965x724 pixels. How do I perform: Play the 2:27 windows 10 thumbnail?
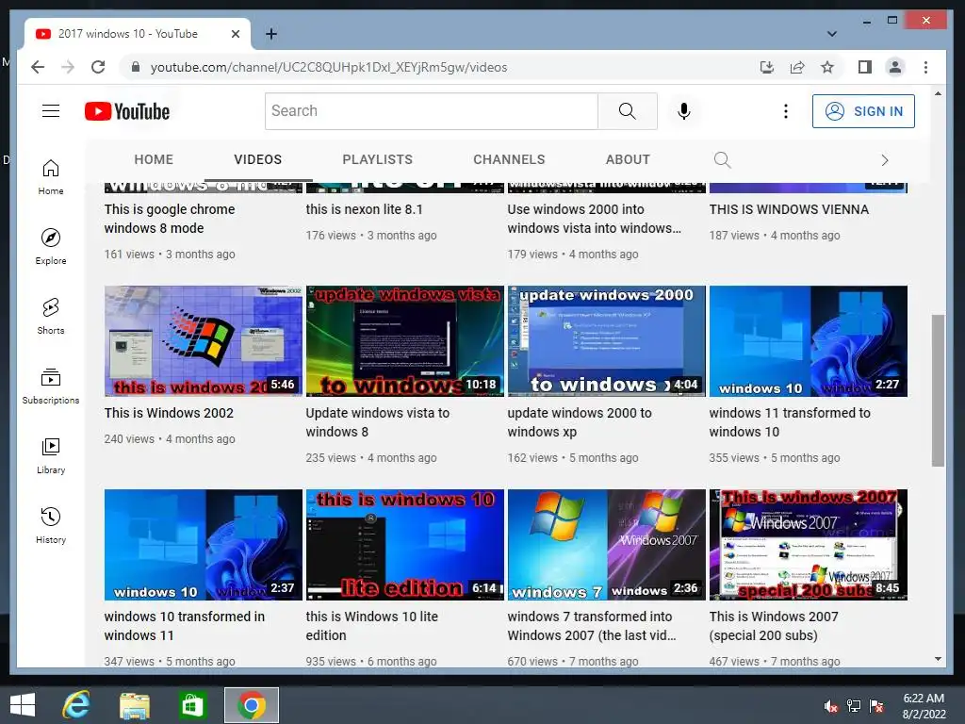[808, 341]
